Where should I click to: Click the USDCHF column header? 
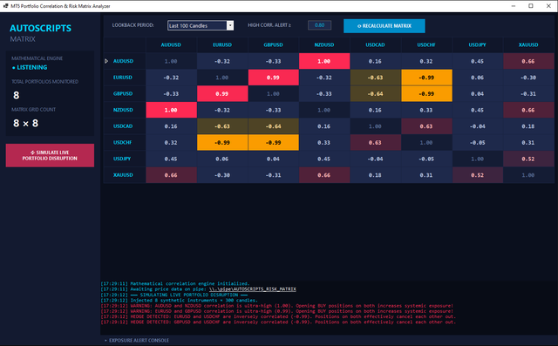426,44
